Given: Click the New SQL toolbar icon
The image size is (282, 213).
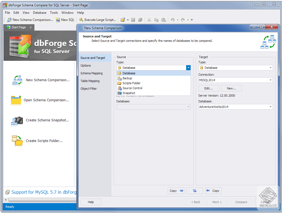Looking at the screenshot, I should [x=58, y=20].
